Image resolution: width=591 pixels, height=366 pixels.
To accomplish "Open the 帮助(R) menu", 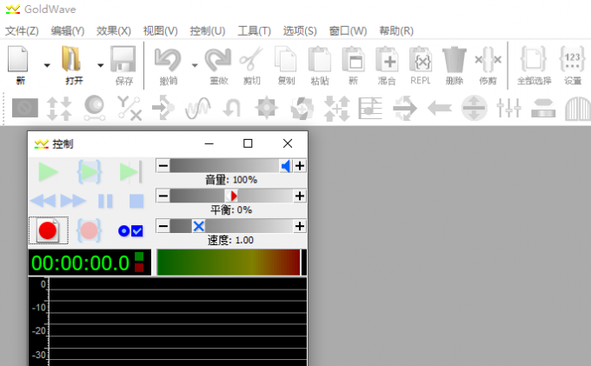I will click(396, 31).
